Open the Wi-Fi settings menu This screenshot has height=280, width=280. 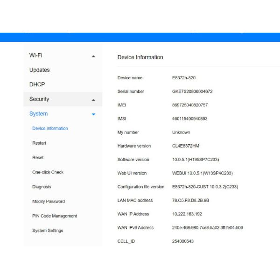click(x=36, y=55)
